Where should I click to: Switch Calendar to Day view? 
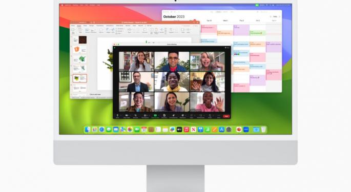pos(212,12)
